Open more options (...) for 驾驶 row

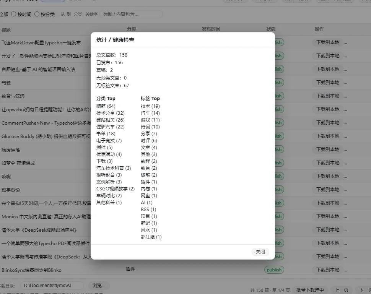(x=345, y=83)
